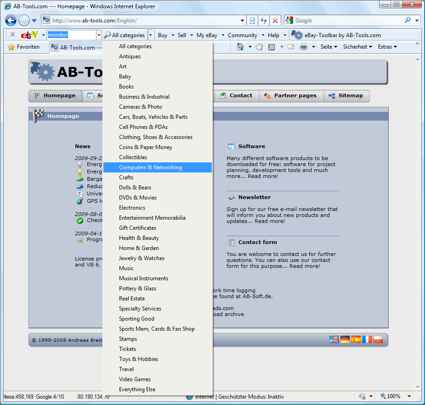
Task: Open the Sicherheit dropdown menu
Action: point(357,47)
